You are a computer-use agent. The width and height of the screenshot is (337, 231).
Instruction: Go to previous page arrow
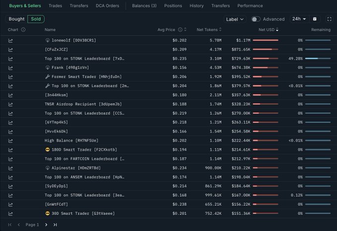[x=19, y=225]
